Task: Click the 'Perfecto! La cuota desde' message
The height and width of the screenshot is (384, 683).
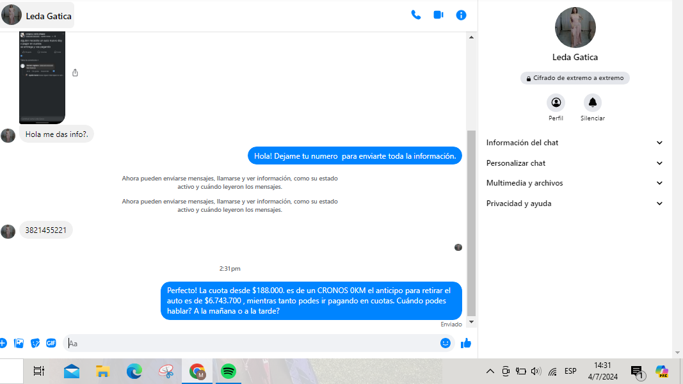Action: 312,301
